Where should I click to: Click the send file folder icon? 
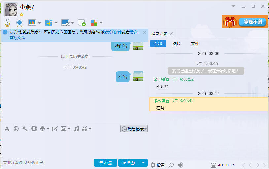pos(49,23)
